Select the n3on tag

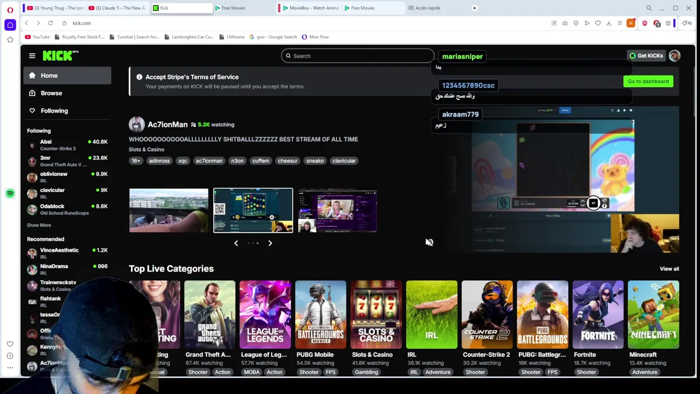point(237,161)
